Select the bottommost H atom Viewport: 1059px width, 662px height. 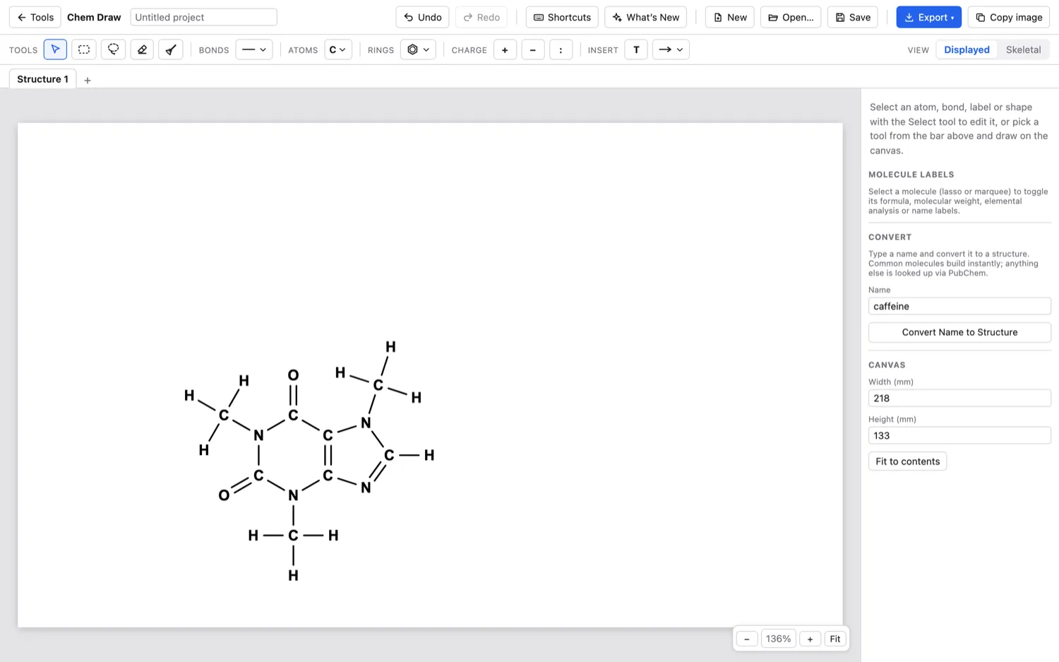pyautogui.click(x=293, y=576)
